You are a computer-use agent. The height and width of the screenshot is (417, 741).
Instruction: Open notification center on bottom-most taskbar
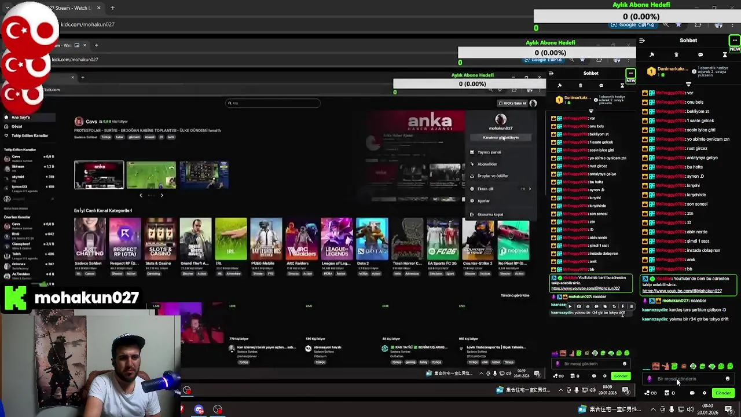[x=729, y=409]
